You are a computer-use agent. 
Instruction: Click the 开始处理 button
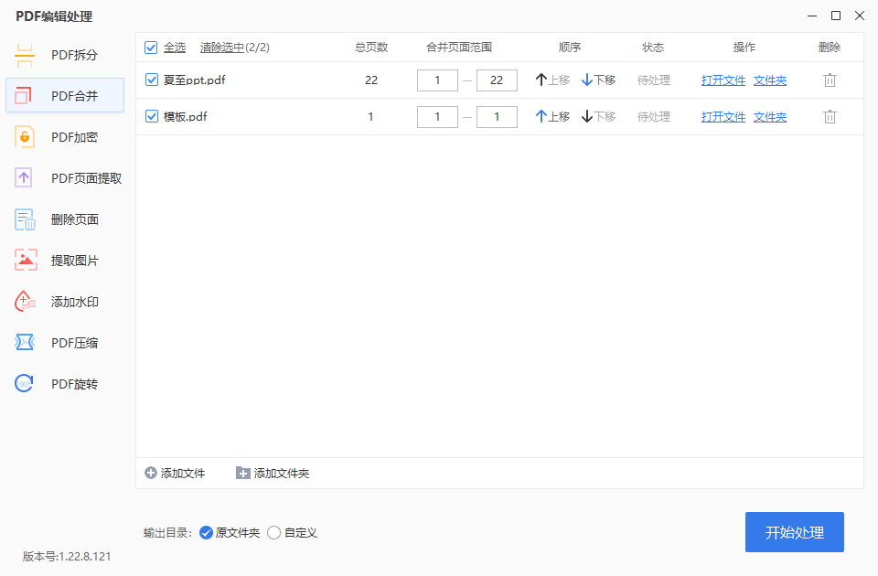click(x=794, y=532)
